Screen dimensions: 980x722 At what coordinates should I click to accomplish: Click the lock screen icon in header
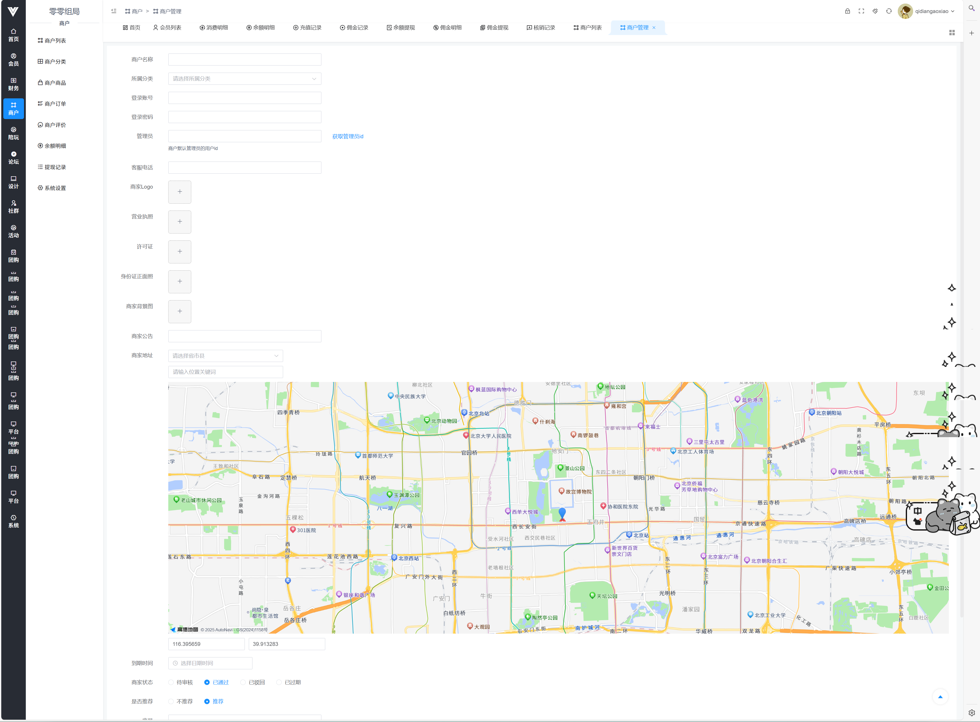[847, 11]
